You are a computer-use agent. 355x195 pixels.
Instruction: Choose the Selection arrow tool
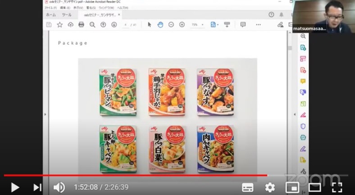[150, 24]
